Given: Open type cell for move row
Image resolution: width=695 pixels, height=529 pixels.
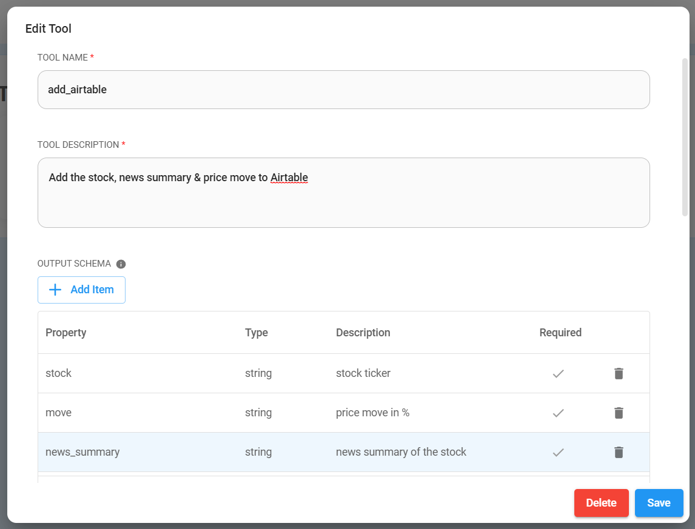Looking at the screenshot, I should click(258, 413).
